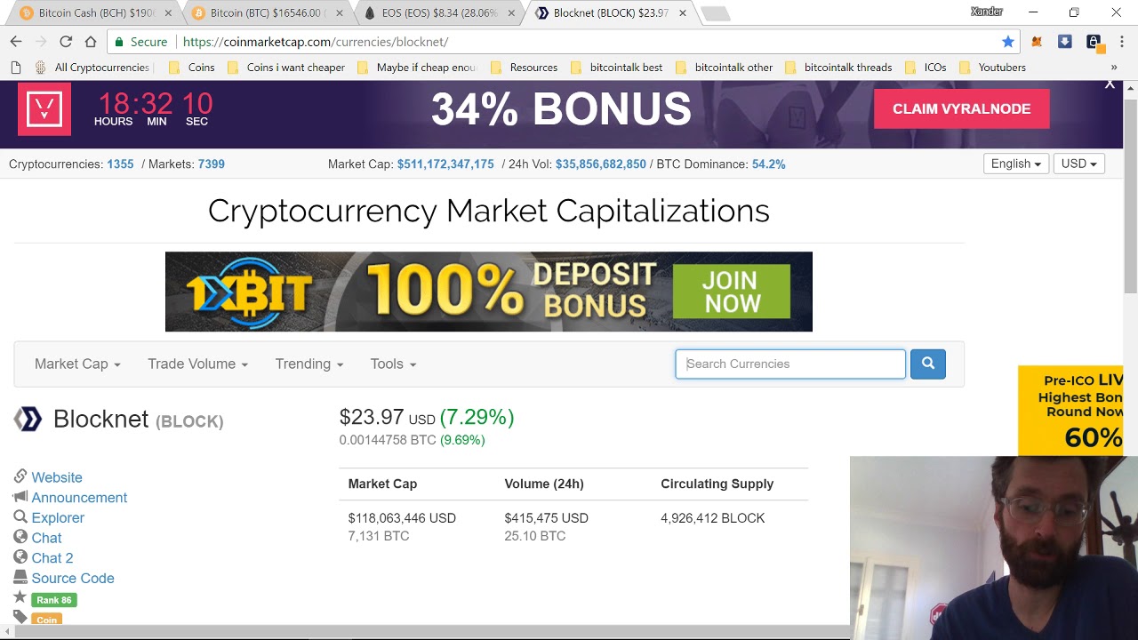Open the Chrome three-dot menu
The width and height of the screenshot is (1138, 640).
tap(1122, 42)
